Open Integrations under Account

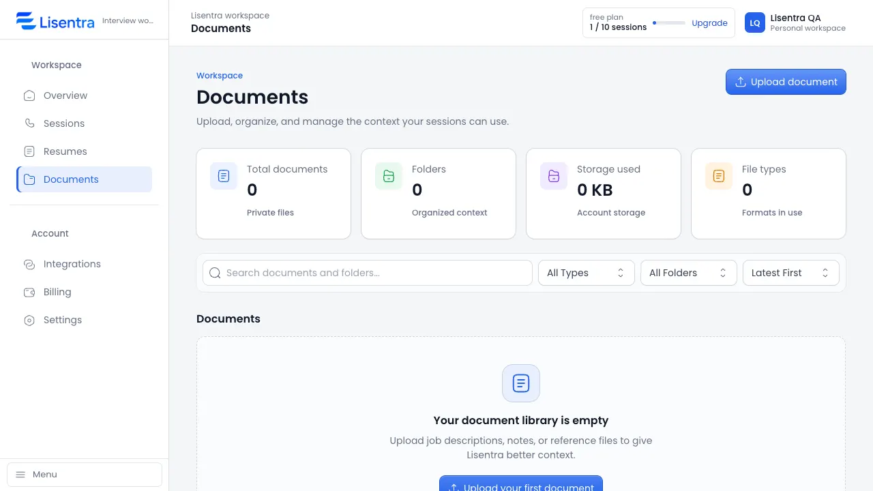[85, 264]
